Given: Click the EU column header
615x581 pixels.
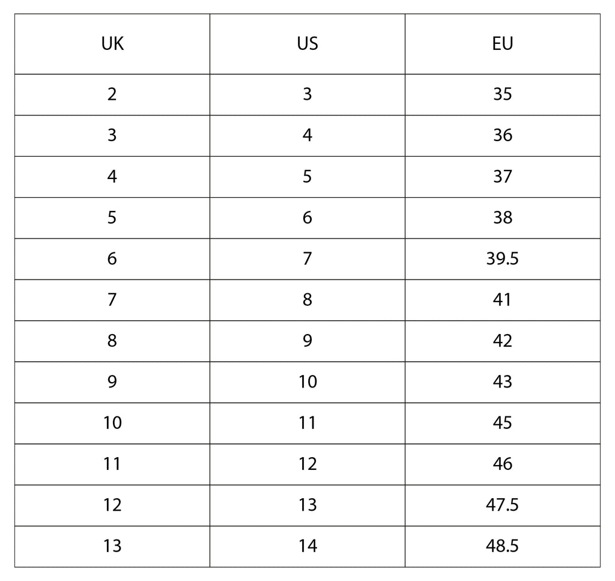Looking at the screenshot, I should coord(502,44).
